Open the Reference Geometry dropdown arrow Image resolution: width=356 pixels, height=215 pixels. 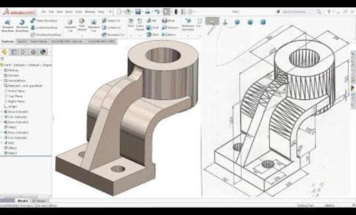[x=188, y=36]
